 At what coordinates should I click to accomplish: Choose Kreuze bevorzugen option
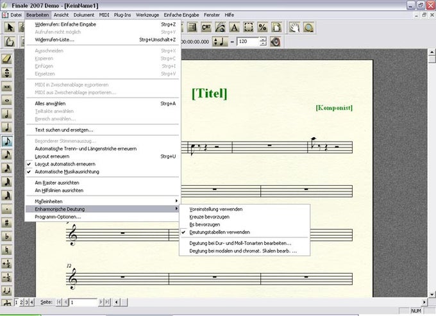coord(245,217)
